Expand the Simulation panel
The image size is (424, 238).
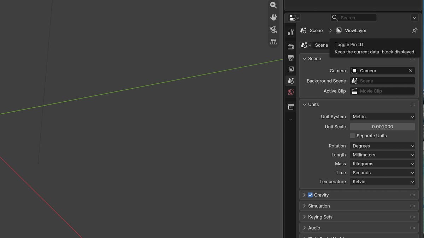pos(305,206)
